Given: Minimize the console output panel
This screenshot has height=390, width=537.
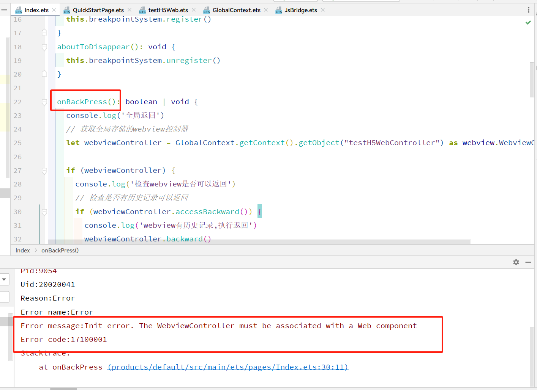Looking at the screenshot, I should point(528,262).
